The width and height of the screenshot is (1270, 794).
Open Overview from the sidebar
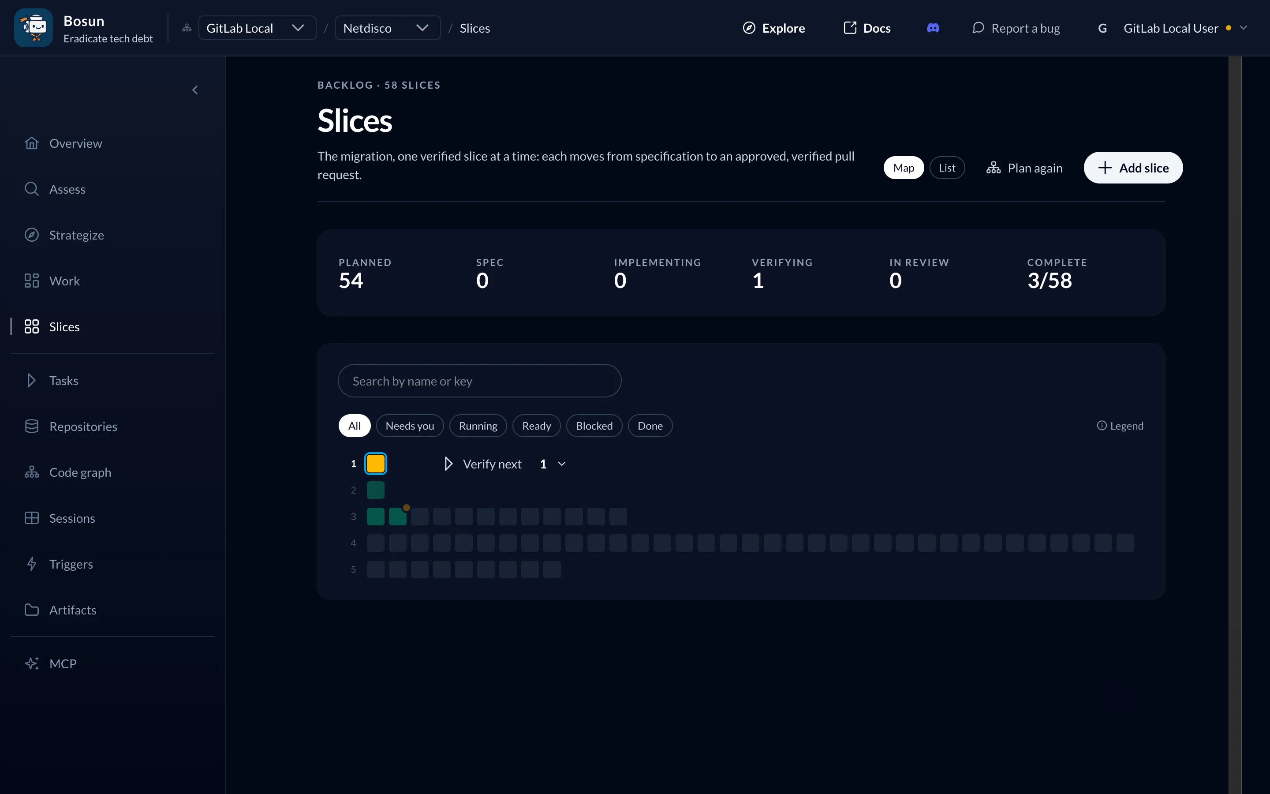coord(63,143)
